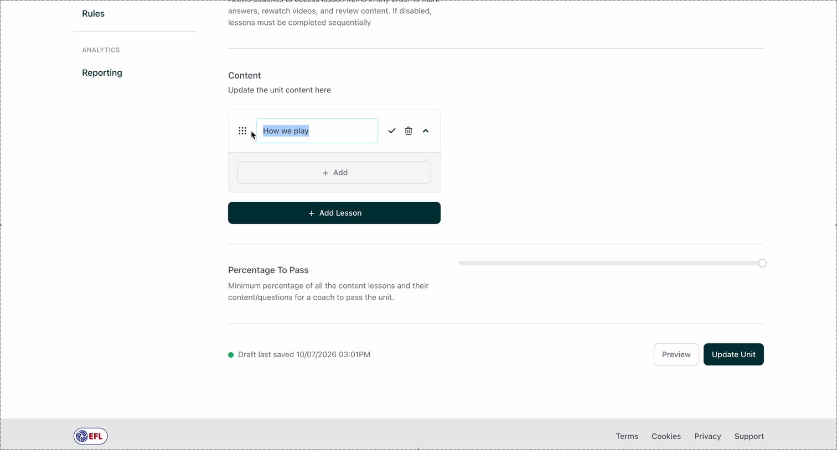Open the Support link in the footer
The height and width of the screenshot is (450, 837).
(x=749, y=436)
